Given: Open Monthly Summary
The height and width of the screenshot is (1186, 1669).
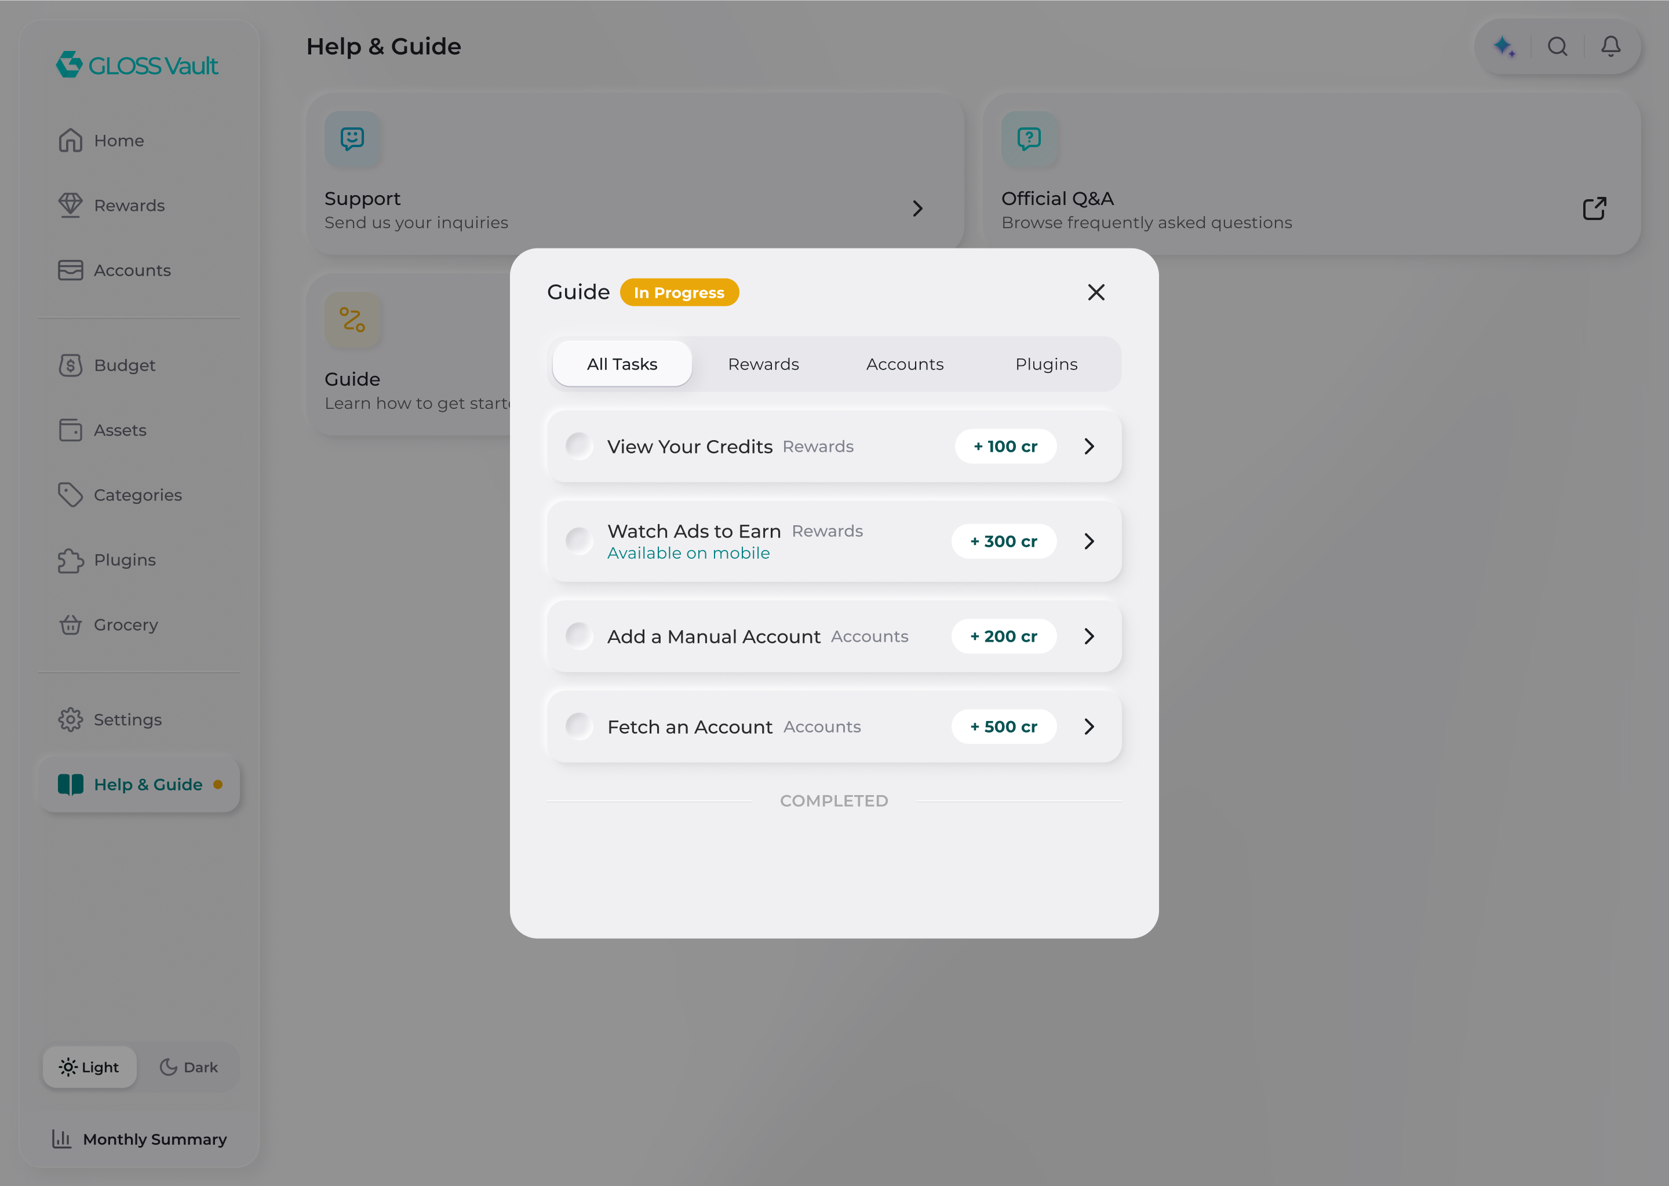Looking at the screenshot, I should 139,1139.
